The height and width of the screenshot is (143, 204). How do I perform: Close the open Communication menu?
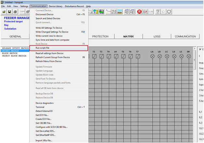point(39,6)
